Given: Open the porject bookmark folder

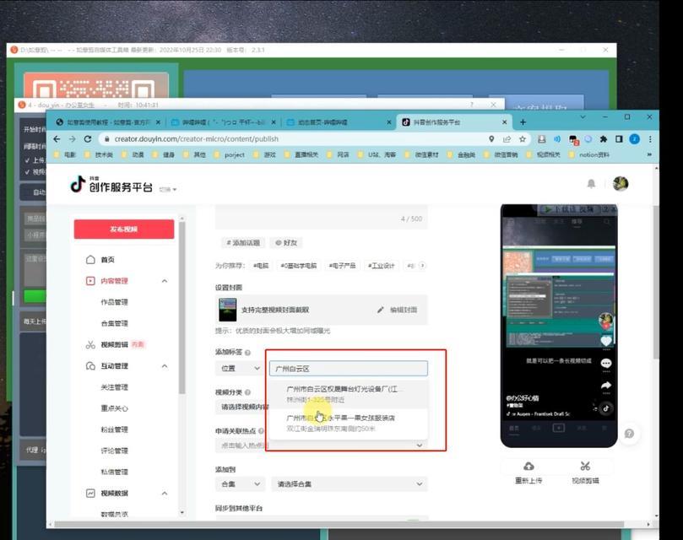Looking at the screenshot, I should (230, 154).
